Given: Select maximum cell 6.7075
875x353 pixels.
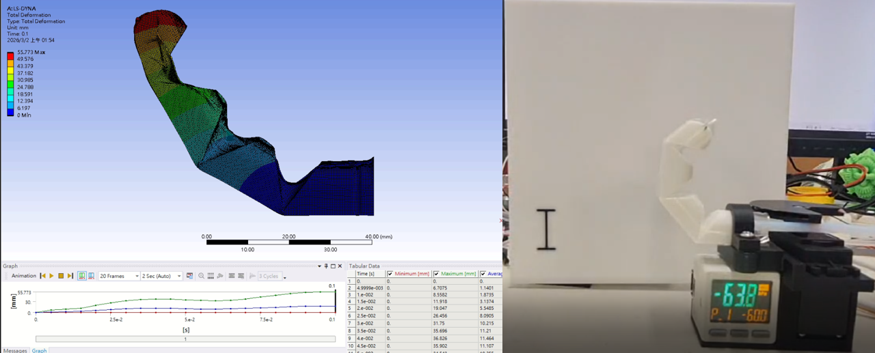Looking at the screenshot, I should pyautogui.click(x=455, y=288).
